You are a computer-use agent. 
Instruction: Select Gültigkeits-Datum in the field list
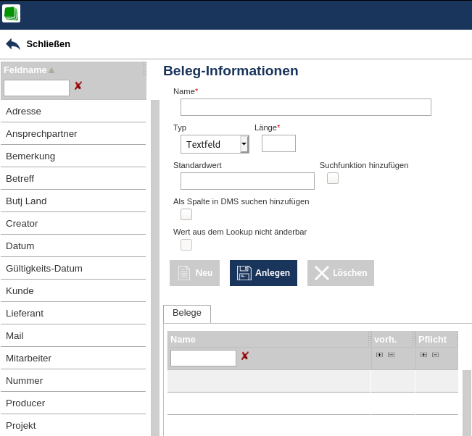click(x=44, y=269)
